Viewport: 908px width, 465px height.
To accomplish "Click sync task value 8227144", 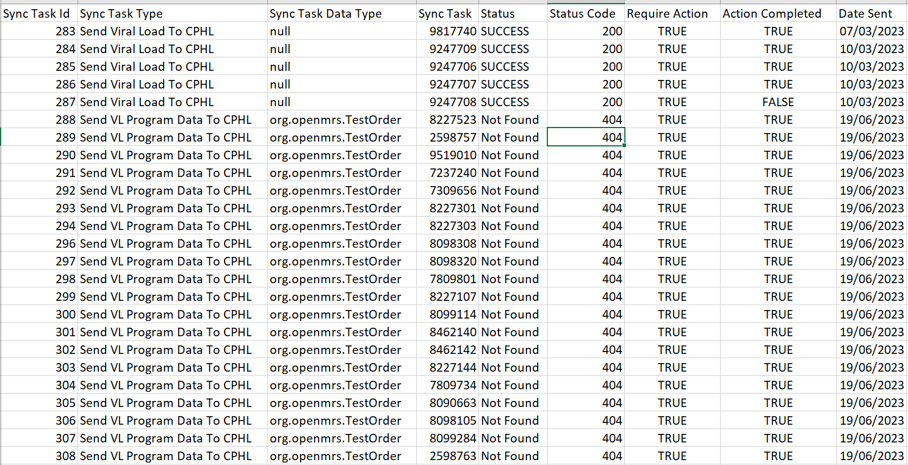I will [447, 367].
